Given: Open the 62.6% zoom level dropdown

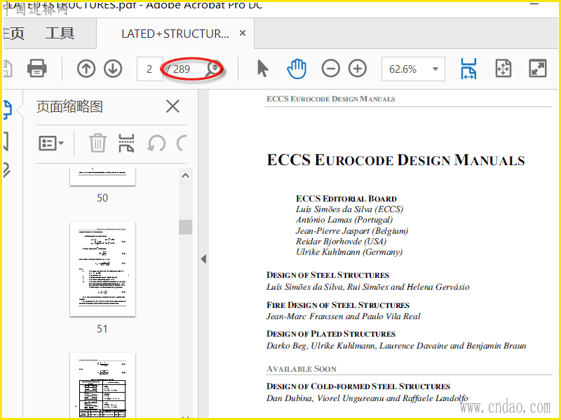Looking at the screenshot, I should [x=413, y=69].
